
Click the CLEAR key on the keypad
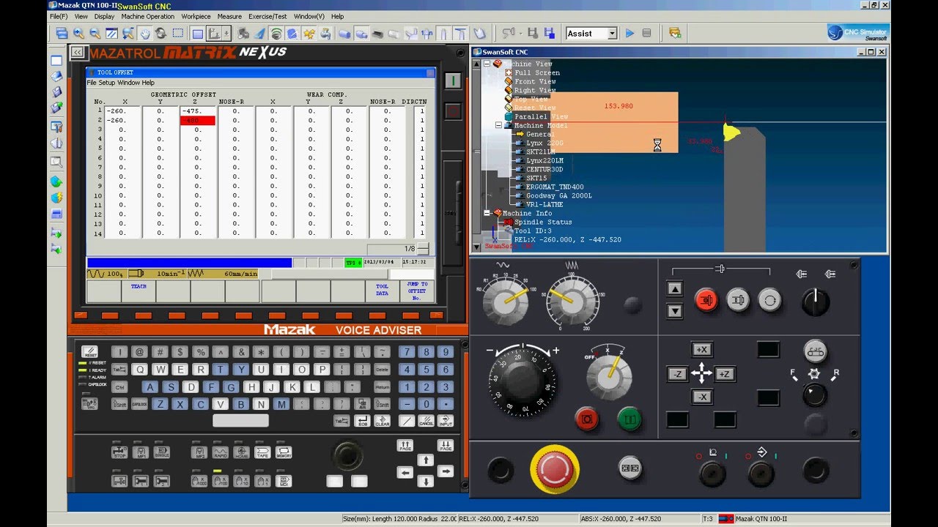tap(383, 421)
